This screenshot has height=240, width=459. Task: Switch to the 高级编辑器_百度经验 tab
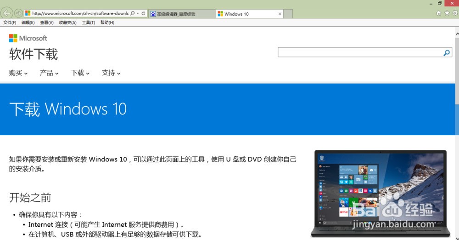pyautogui.click(x=182, y=14)
